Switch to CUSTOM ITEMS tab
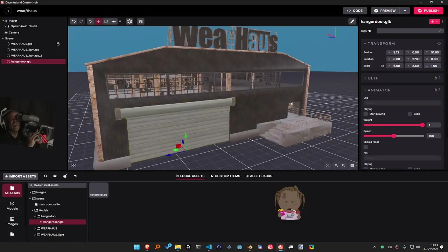Viewport: 448px width, 252px height. (x=225, y=176)
